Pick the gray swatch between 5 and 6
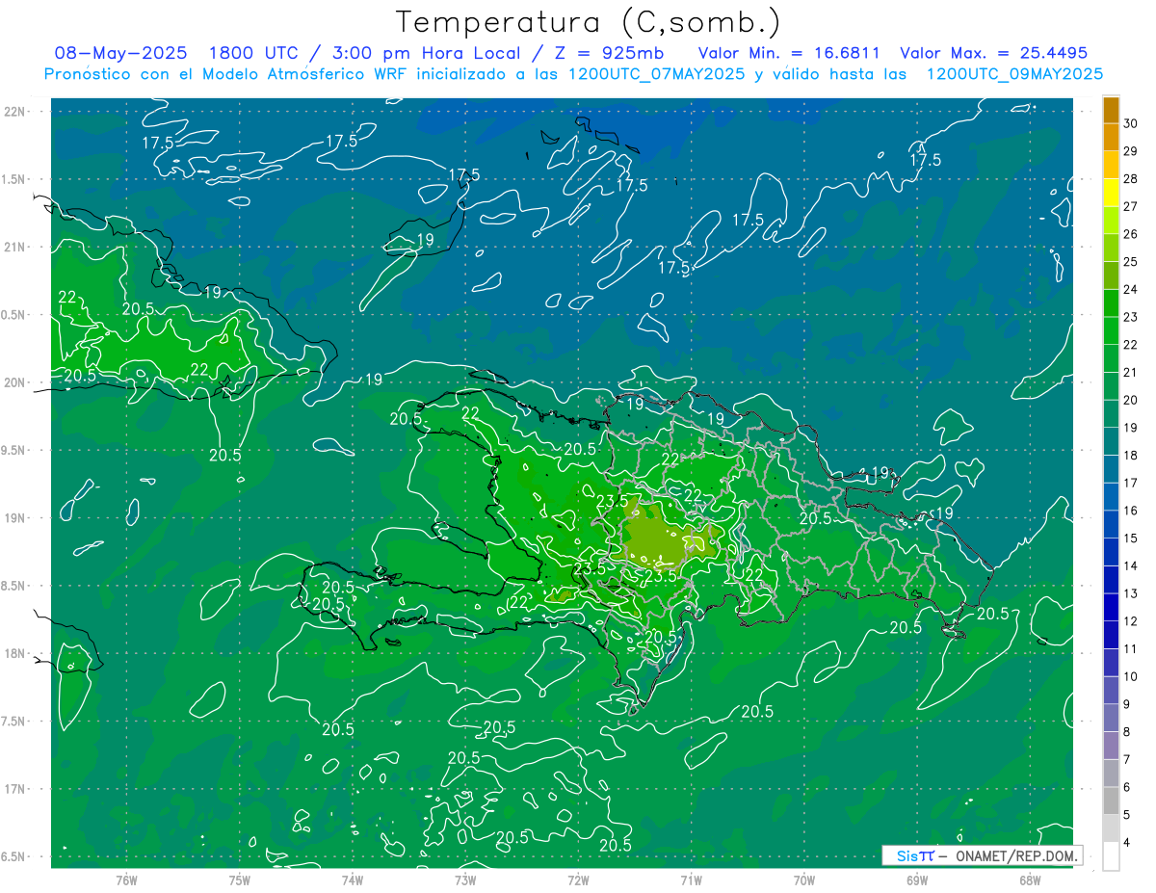 coord(1111,801)
